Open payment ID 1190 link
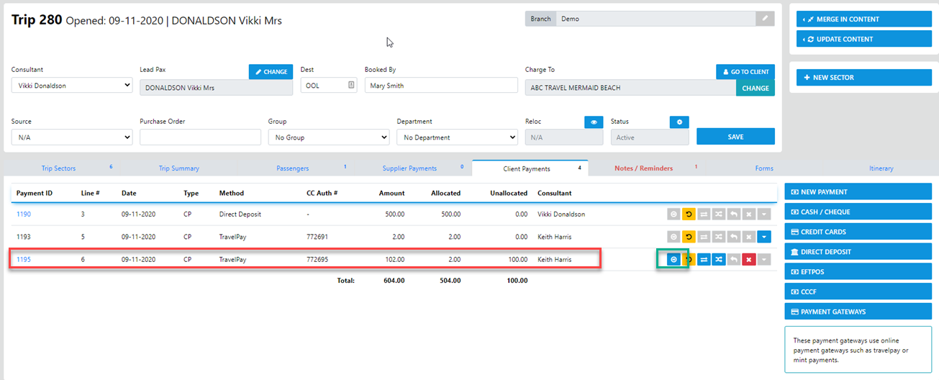Viewport: 939px width, 380px height. [x=24, y=214]
